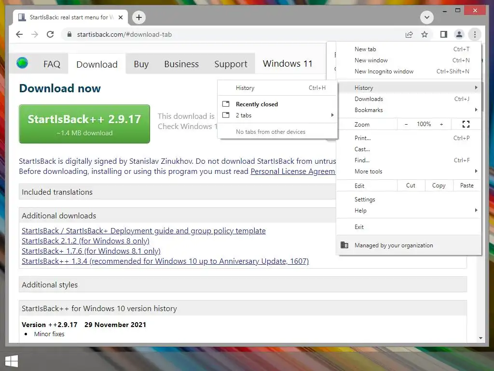
Task: Open StartIsBack 2.1.2 for Windows 8 link
Action: [85, 241]
